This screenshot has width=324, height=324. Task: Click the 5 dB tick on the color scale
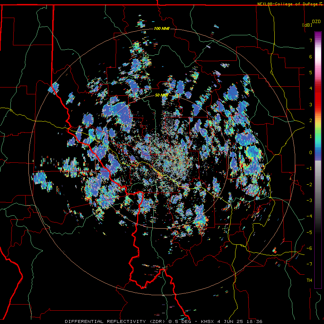311,72
